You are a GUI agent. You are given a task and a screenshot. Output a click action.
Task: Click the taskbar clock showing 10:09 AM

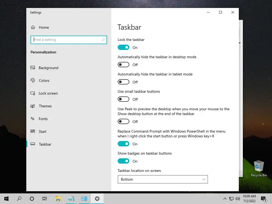tap(249, 199)
